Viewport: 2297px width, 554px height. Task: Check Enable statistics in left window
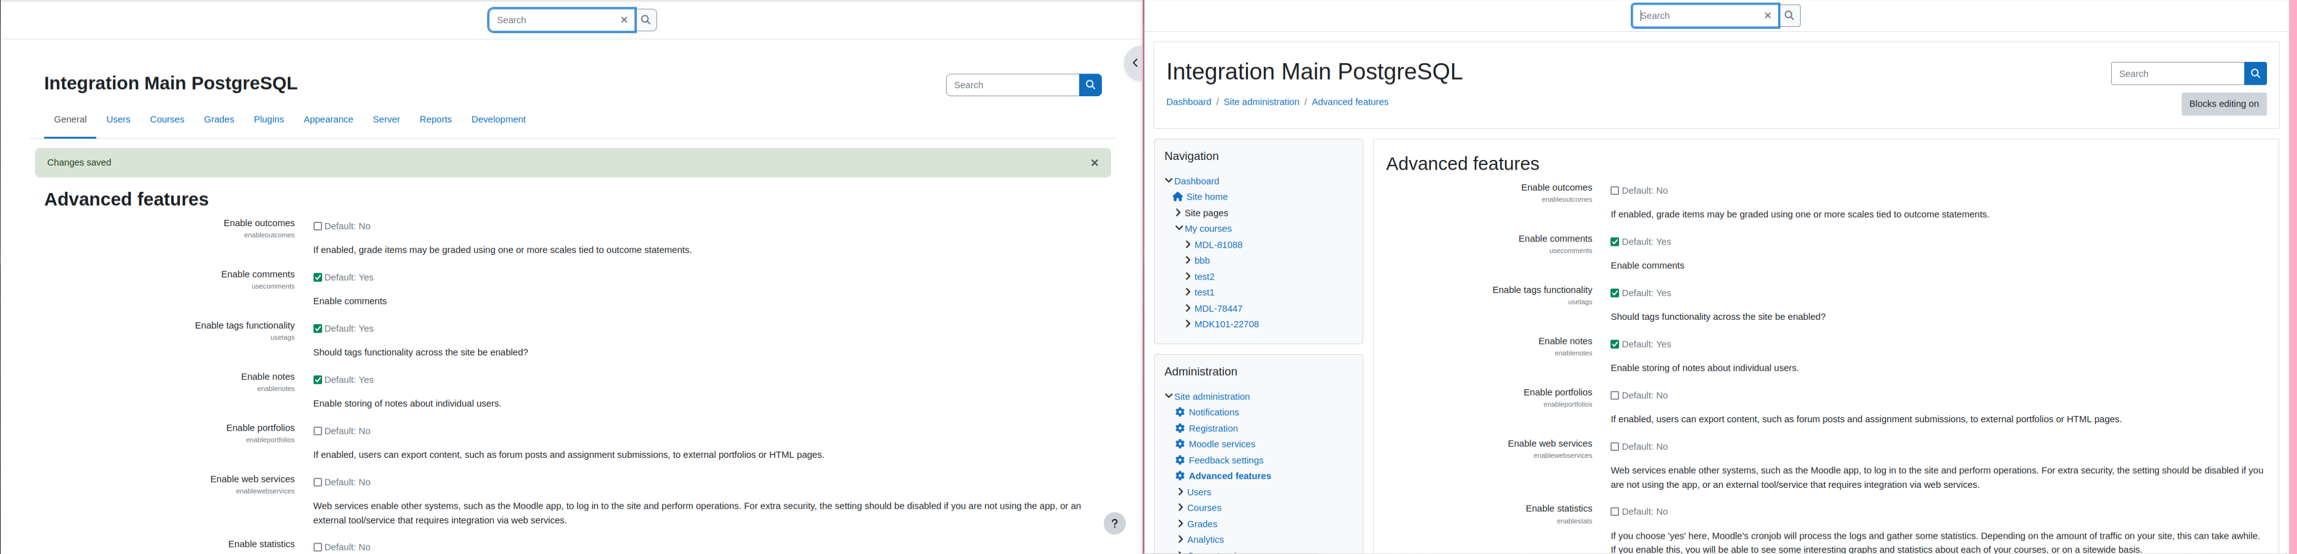pyautogui.click(x=317, y=547)
